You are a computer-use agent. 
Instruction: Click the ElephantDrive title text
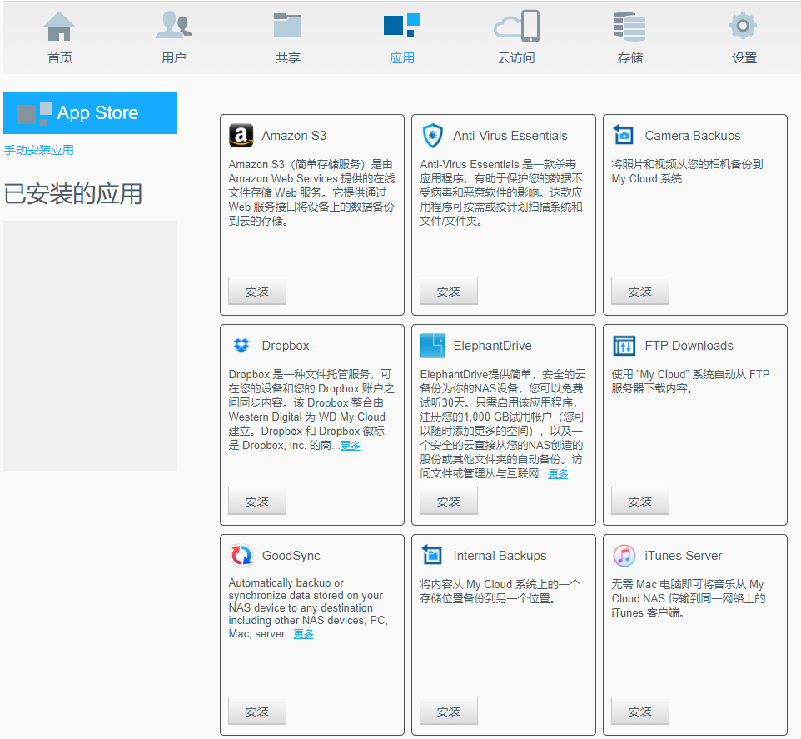coord(492,346)
